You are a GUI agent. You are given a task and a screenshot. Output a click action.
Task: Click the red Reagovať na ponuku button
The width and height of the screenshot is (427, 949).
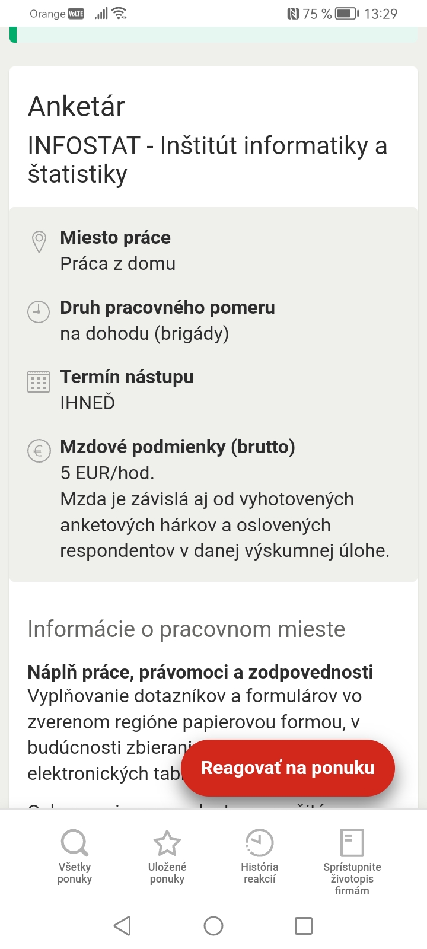pyautogui.click(x=288, y=768)
